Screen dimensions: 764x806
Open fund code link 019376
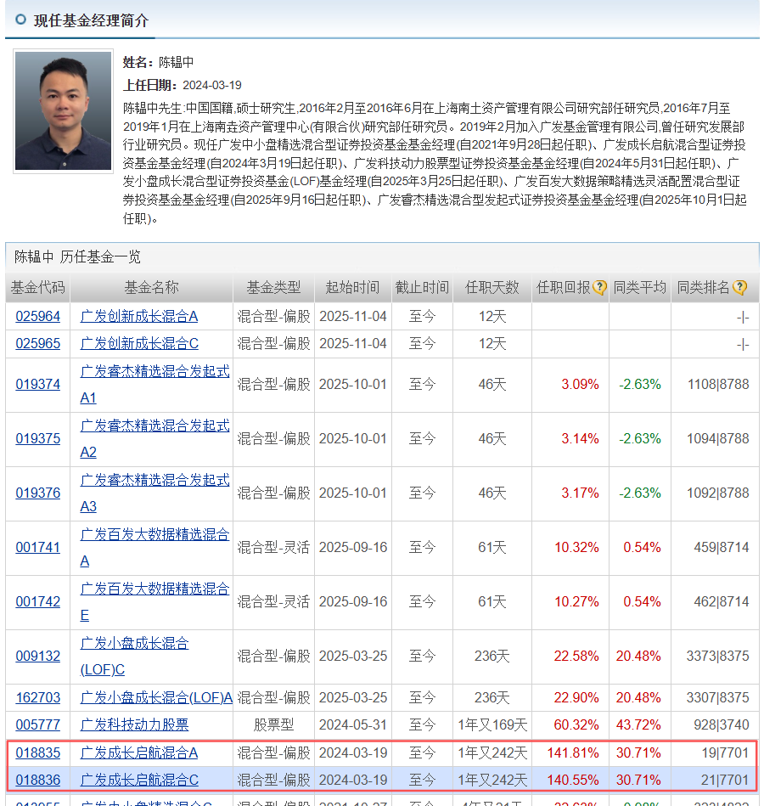tap(38, 493)
